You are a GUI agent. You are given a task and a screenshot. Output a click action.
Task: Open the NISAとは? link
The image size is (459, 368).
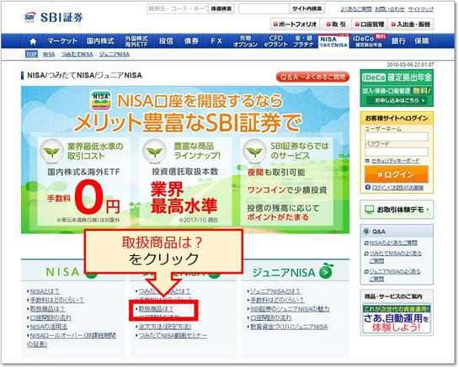(45, 291)
